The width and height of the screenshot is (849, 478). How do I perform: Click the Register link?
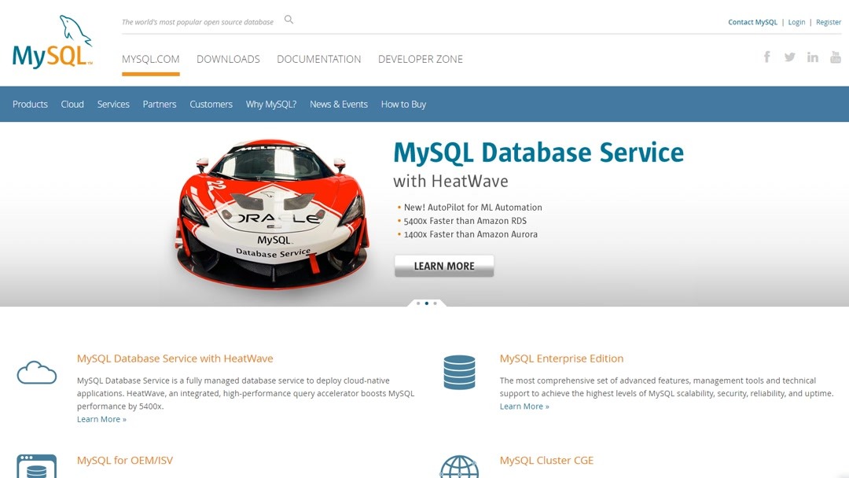pos(829,22)
